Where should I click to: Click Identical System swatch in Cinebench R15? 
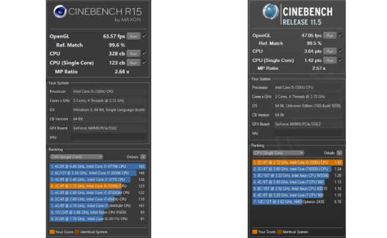[77, 232]
